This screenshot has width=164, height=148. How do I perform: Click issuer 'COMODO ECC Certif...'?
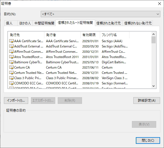(x=62, y=83)
